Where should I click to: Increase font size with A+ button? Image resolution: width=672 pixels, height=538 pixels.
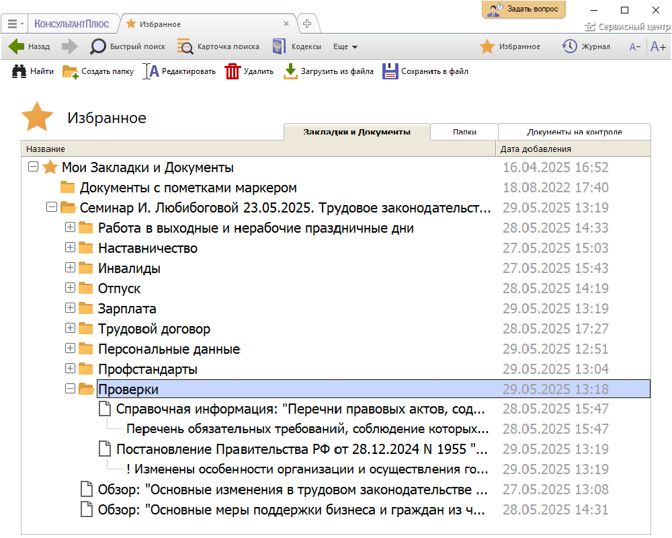(658, 46)
